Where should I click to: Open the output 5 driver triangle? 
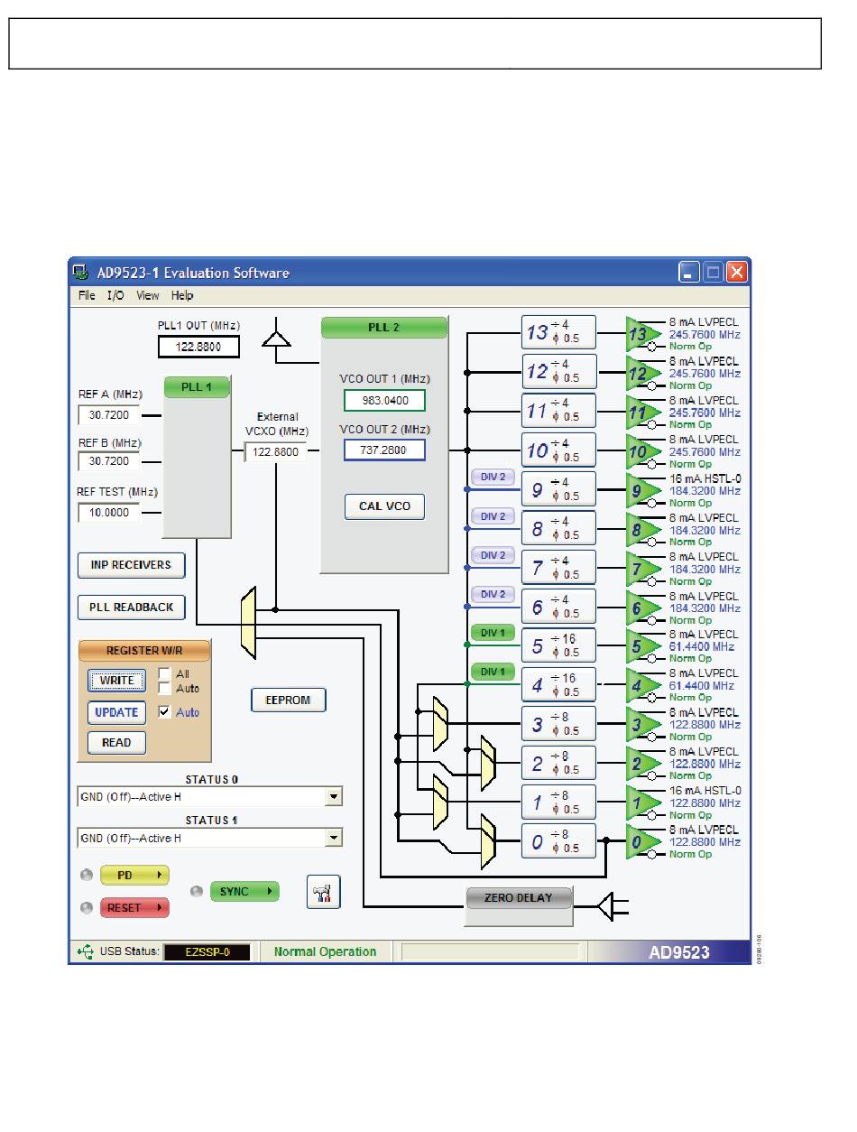(x=643, y=647)
